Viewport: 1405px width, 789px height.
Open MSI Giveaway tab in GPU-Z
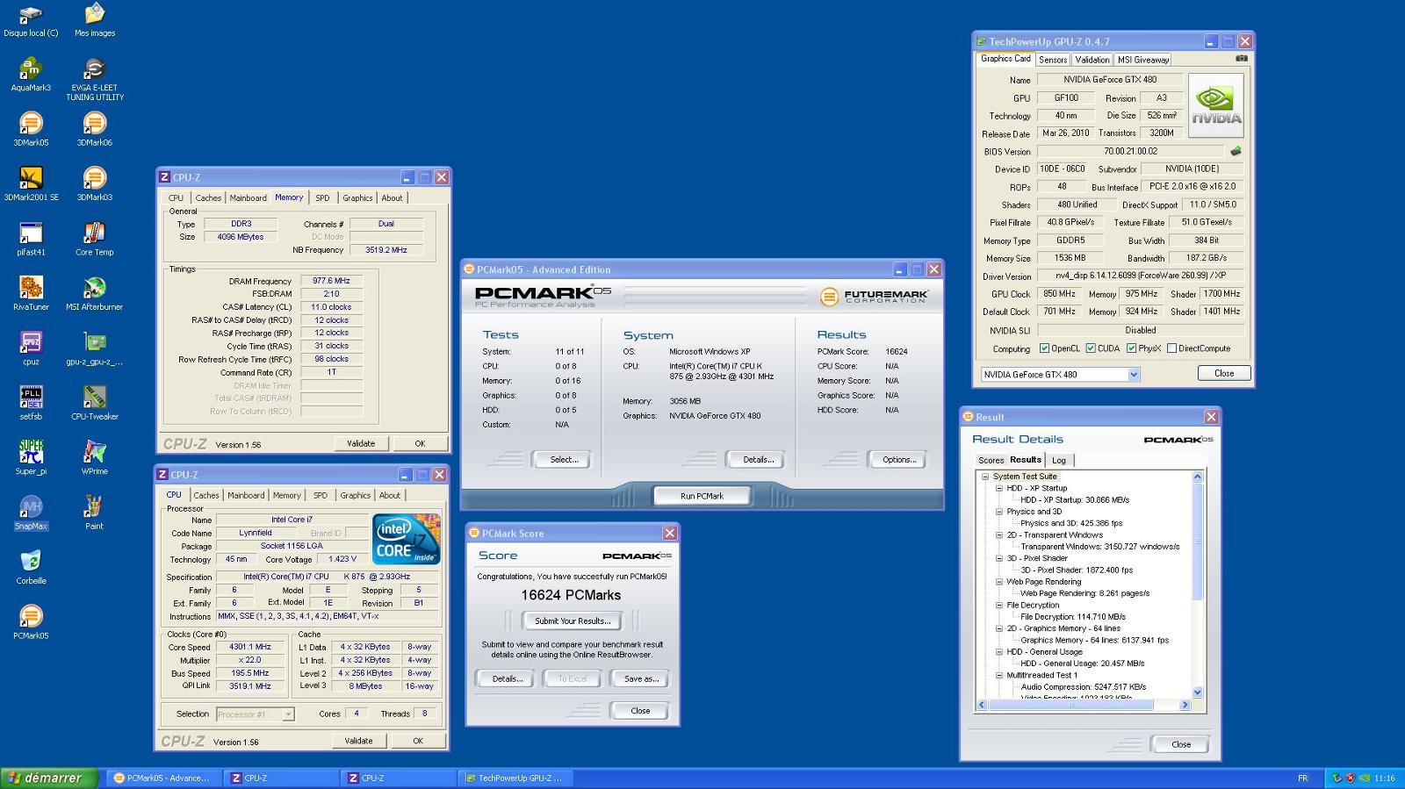tap(1143, 60)
